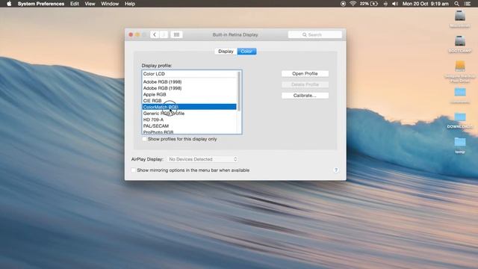Viewport: 478px width, 269px height.
Task: Minimize the preferences window with yellow button
Action: click(x=137, y=35)
